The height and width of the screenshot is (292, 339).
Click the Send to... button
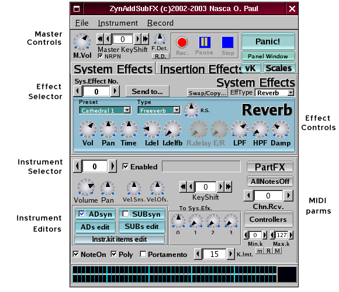pyautogui.click(x=147, y=91)
